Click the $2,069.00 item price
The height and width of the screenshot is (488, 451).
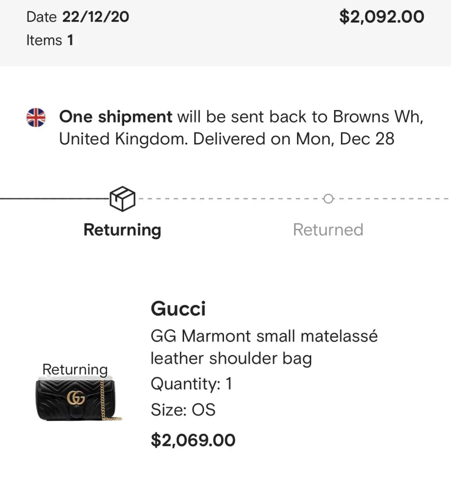[x=193, y=440]
